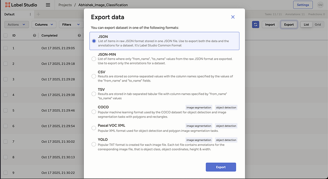This screenshot has height=179, width=328.
Task: Click Pascal VOC XML object detection tag
Action: [x=226, y=126]
